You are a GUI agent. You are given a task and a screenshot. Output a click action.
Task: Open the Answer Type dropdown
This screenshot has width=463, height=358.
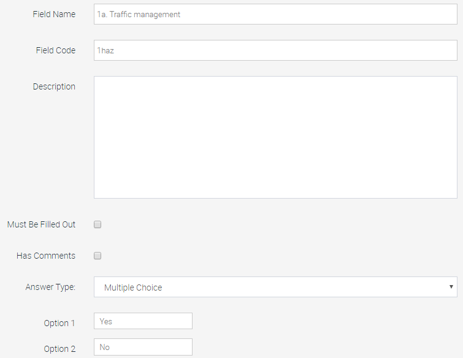point(275,287)
